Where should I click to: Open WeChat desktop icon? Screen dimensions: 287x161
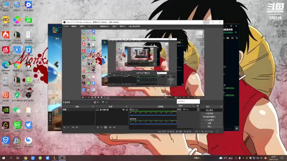[x=17, y=111]
